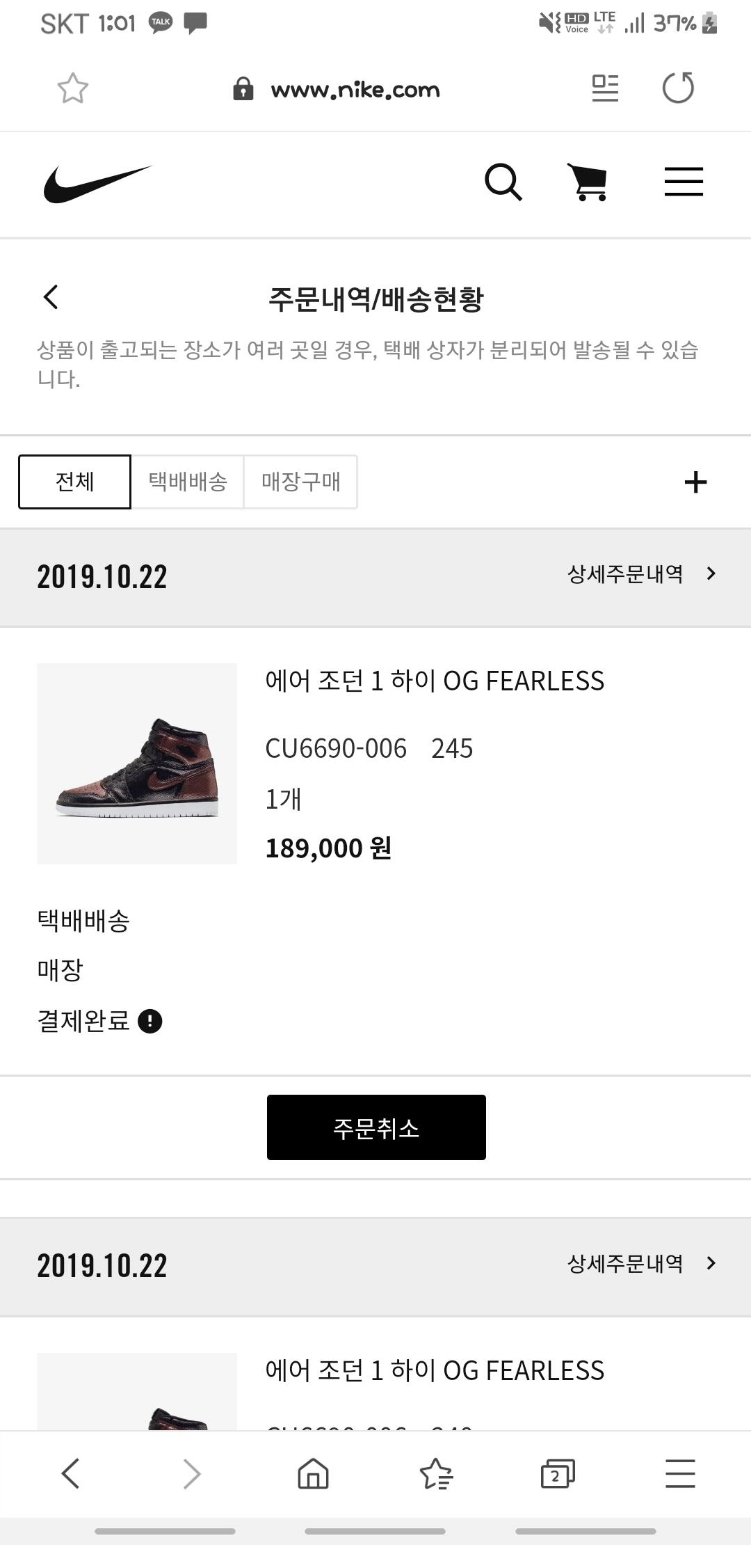Show open browser tabs
This screenshot has height=1545, width=751.
pos(558,1473)
